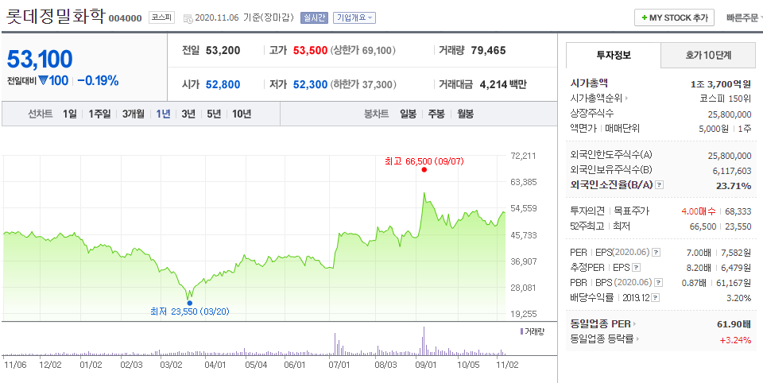This screenshot has height=383, width=763.
Task: Show the 주봉 candlestick chart
Action: [436, 114]
